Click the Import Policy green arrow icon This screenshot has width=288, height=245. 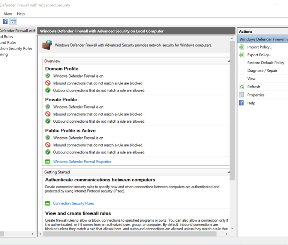[241, 47]
